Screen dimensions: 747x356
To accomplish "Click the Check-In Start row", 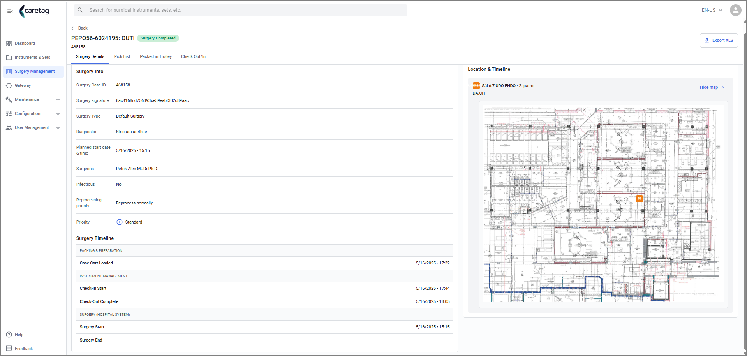I will pos(264,289).
